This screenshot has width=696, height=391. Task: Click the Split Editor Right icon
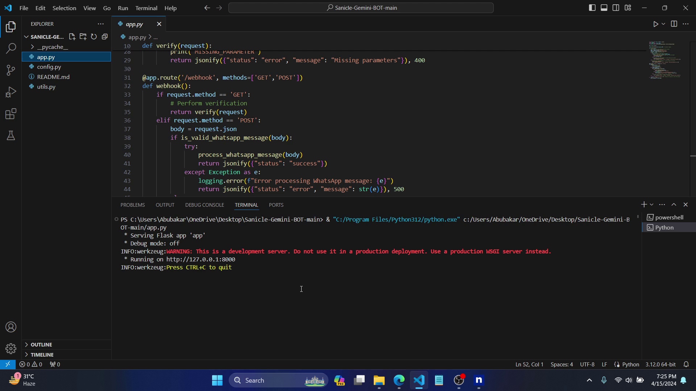[x=674, y=24]
